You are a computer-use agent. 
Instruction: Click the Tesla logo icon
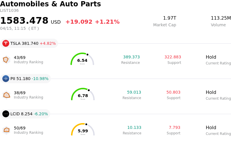(x=6, y=43)
